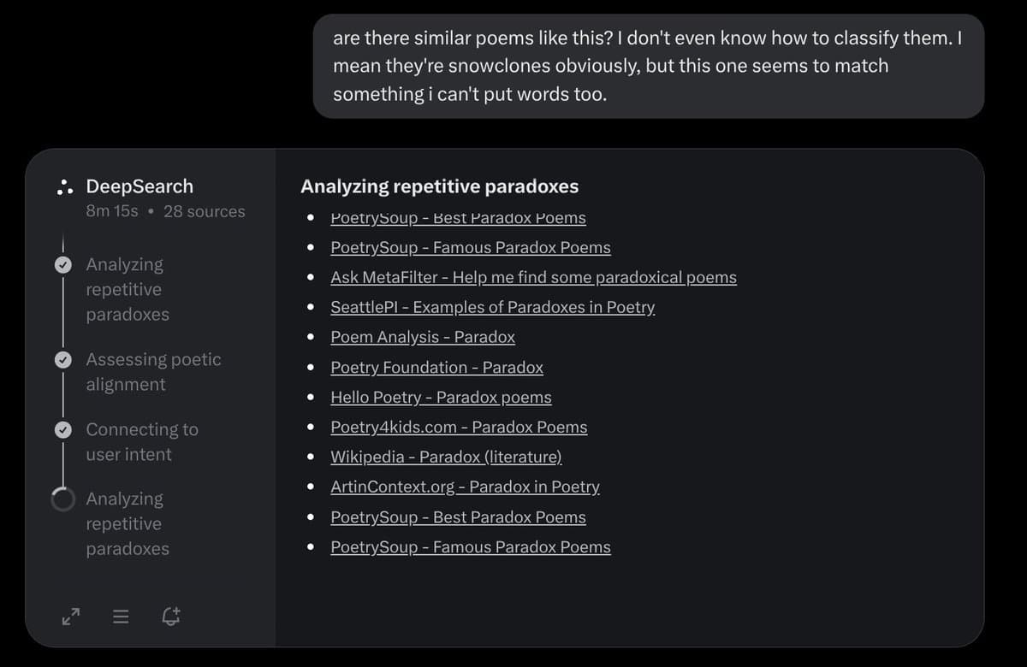Open the Poetry Foundation - Paradox link
Screen dimensions: 1027x667
[436, 367]
